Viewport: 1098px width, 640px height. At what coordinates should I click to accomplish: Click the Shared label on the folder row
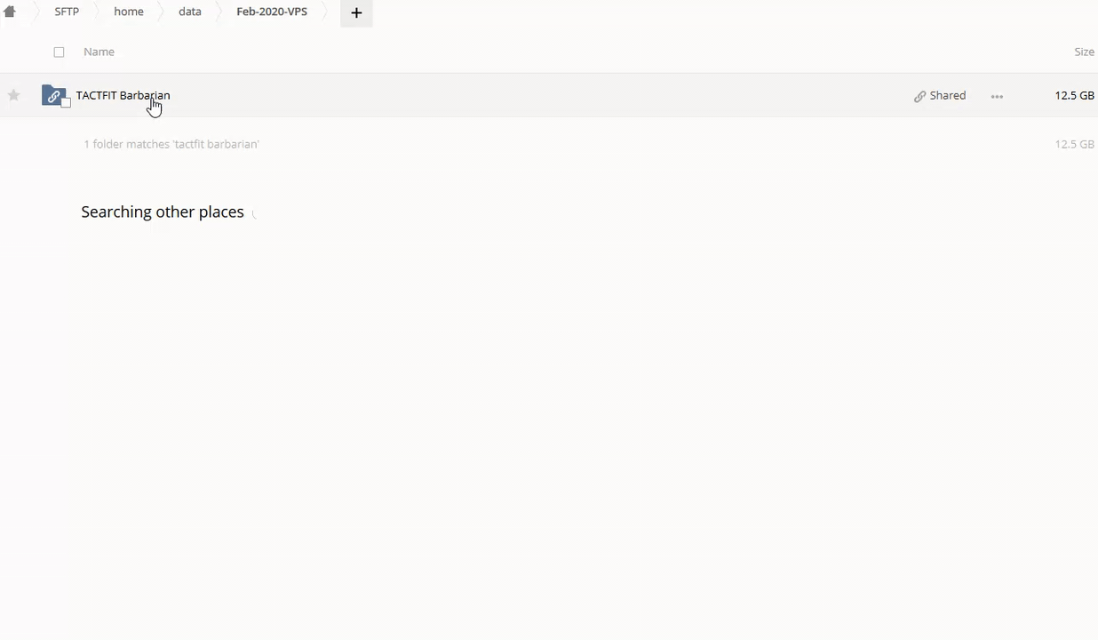point(947,95)
